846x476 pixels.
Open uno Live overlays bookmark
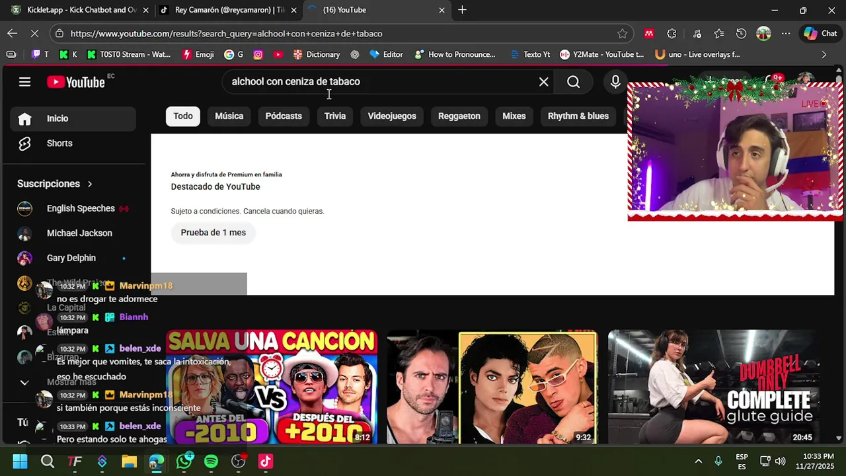pos(697,54)
